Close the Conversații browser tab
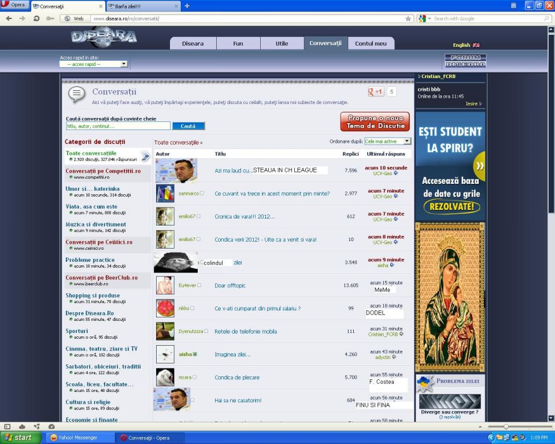The image size is (555, 444). click(x=101, y=6)
